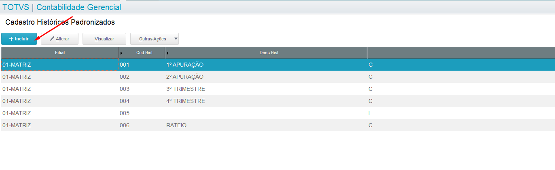This screenshot has width=555, height=170.
Task: Click 01-MATRIZ in the 4º TRIMESTRE row
Action: tap(17, 101)
